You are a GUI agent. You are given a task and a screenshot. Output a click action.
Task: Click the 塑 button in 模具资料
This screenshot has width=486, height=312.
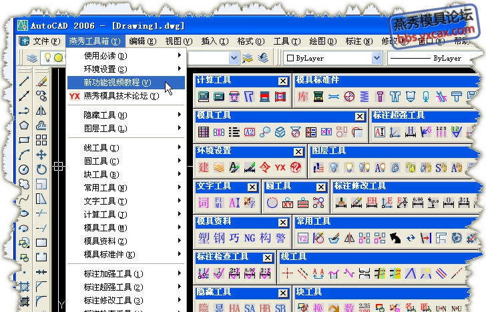[x=204, y=238]
